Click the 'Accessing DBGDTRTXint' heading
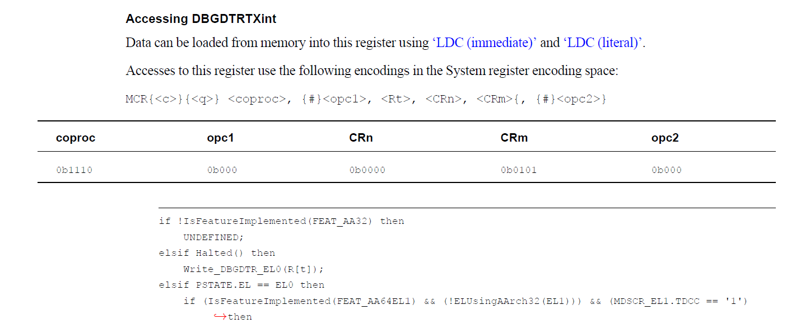810x328 pixels. (201, 19)
